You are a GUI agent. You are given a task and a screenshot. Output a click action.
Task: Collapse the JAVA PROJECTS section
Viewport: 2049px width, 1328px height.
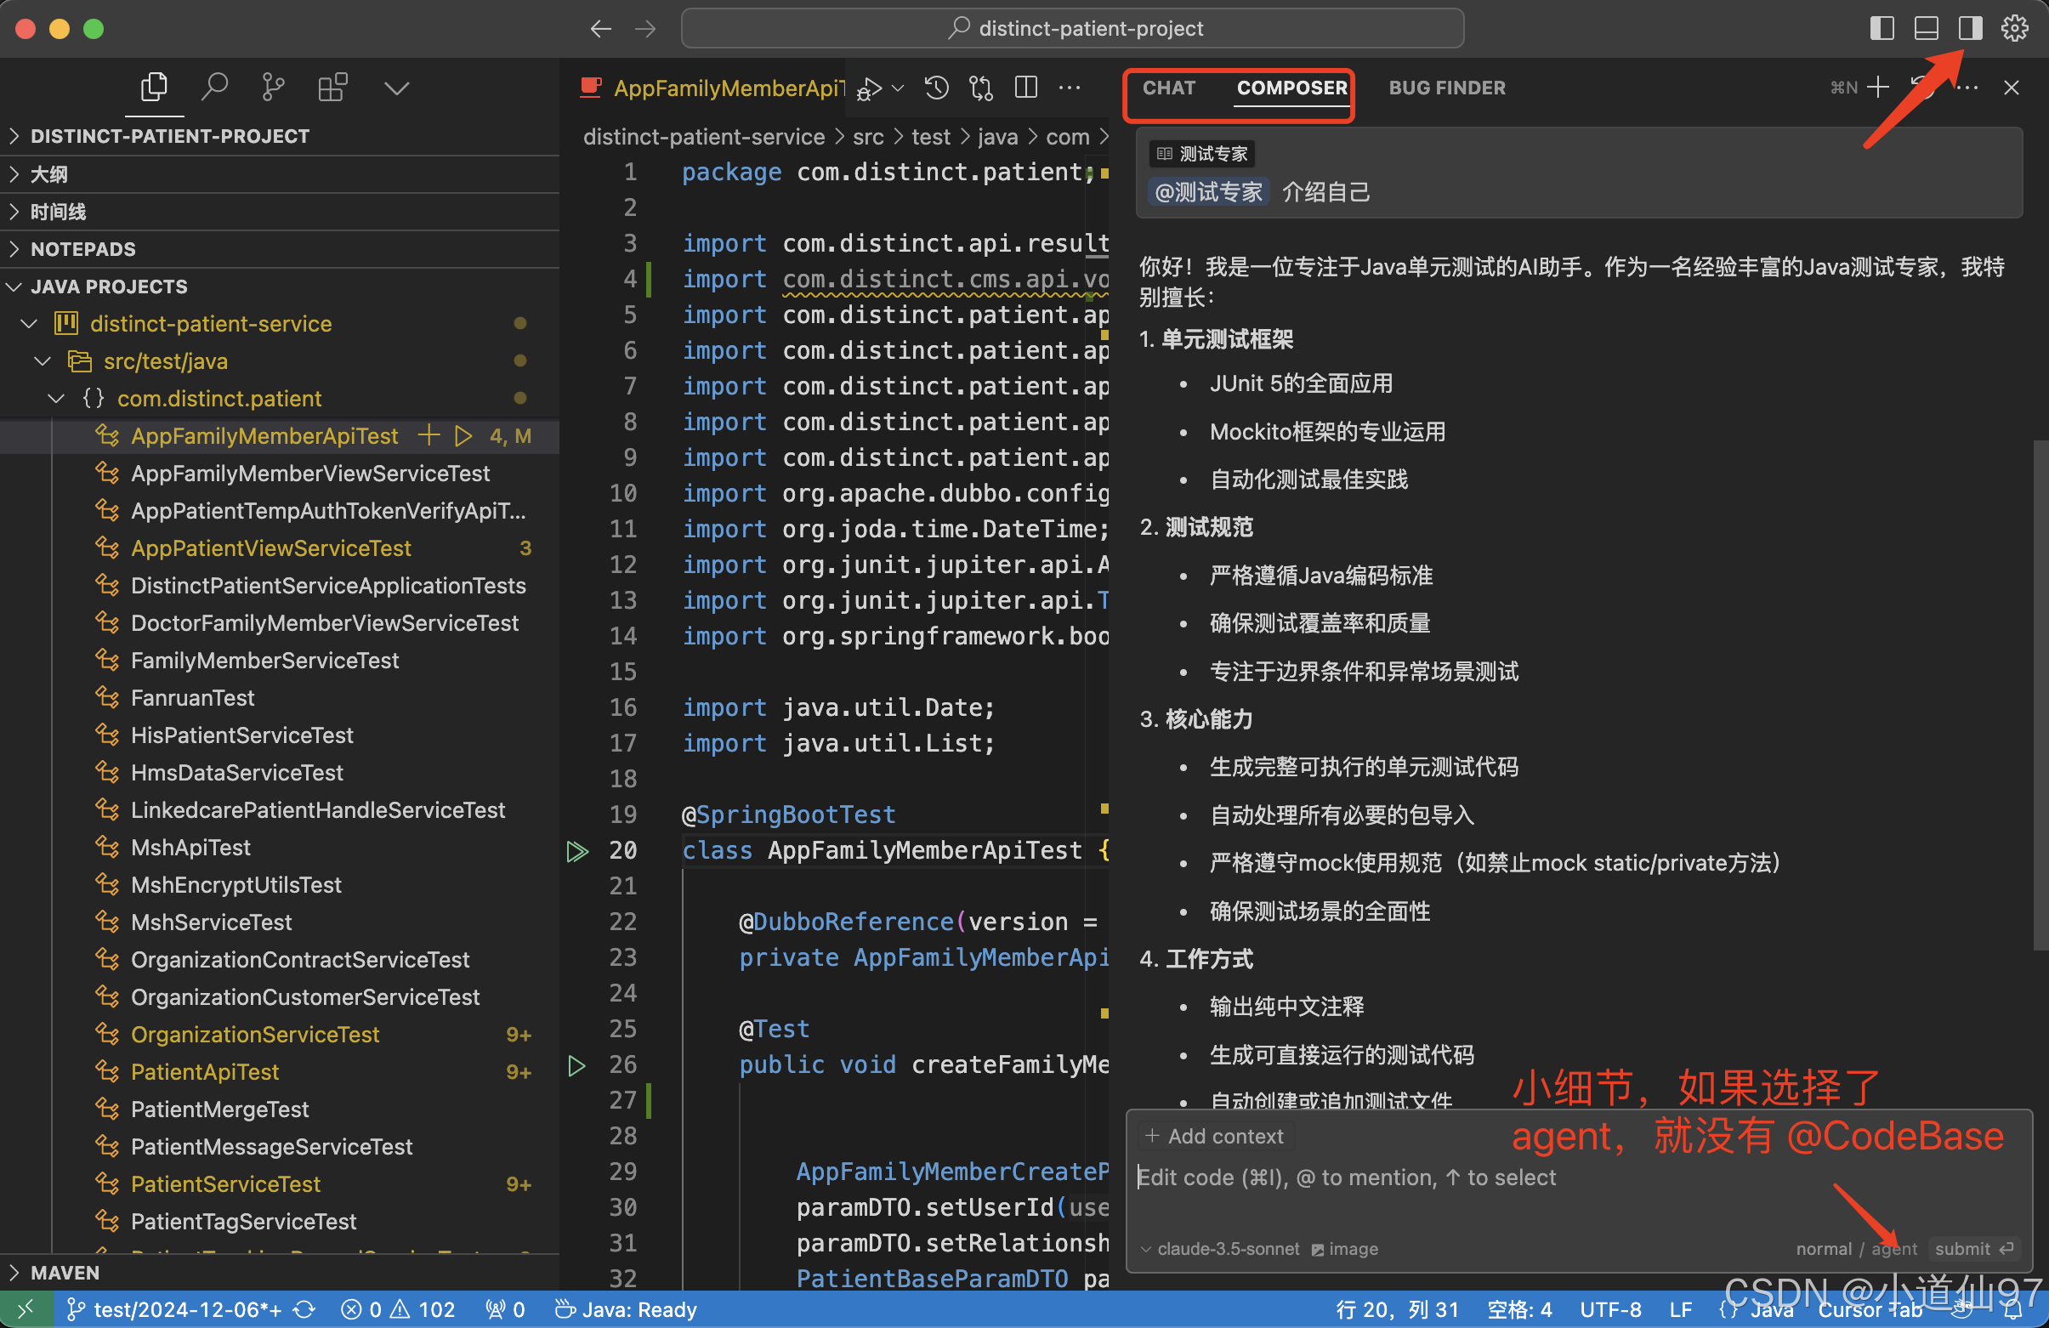[108, 287]
